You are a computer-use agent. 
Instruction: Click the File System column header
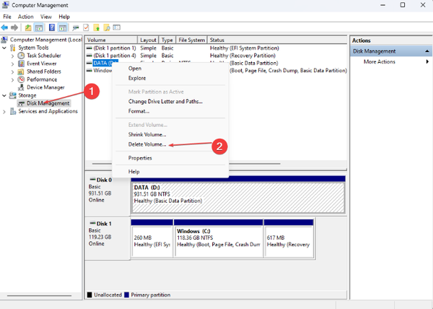pos(191,40)
